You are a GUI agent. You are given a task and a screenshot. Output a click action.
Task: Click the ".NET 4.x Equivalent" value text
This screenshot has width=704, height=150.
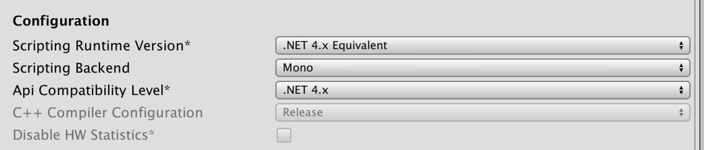335,45
